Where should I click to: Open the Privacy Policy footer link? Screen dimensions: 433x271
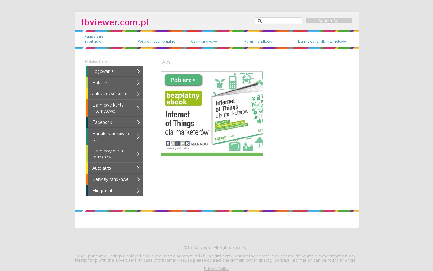[x=216, y=269]
